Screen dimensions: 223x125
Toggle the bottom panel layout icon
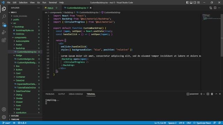click(191, 2)
